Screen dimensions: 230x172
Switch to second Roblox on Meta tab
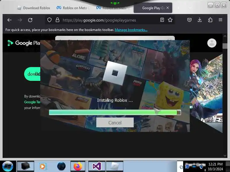[113, 8]
